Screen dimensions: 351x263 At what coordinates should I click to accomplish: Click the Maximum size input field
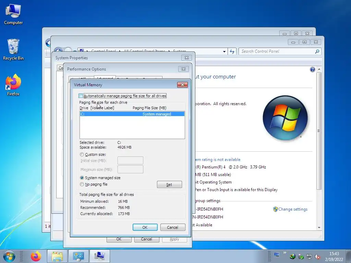point(130,169)
